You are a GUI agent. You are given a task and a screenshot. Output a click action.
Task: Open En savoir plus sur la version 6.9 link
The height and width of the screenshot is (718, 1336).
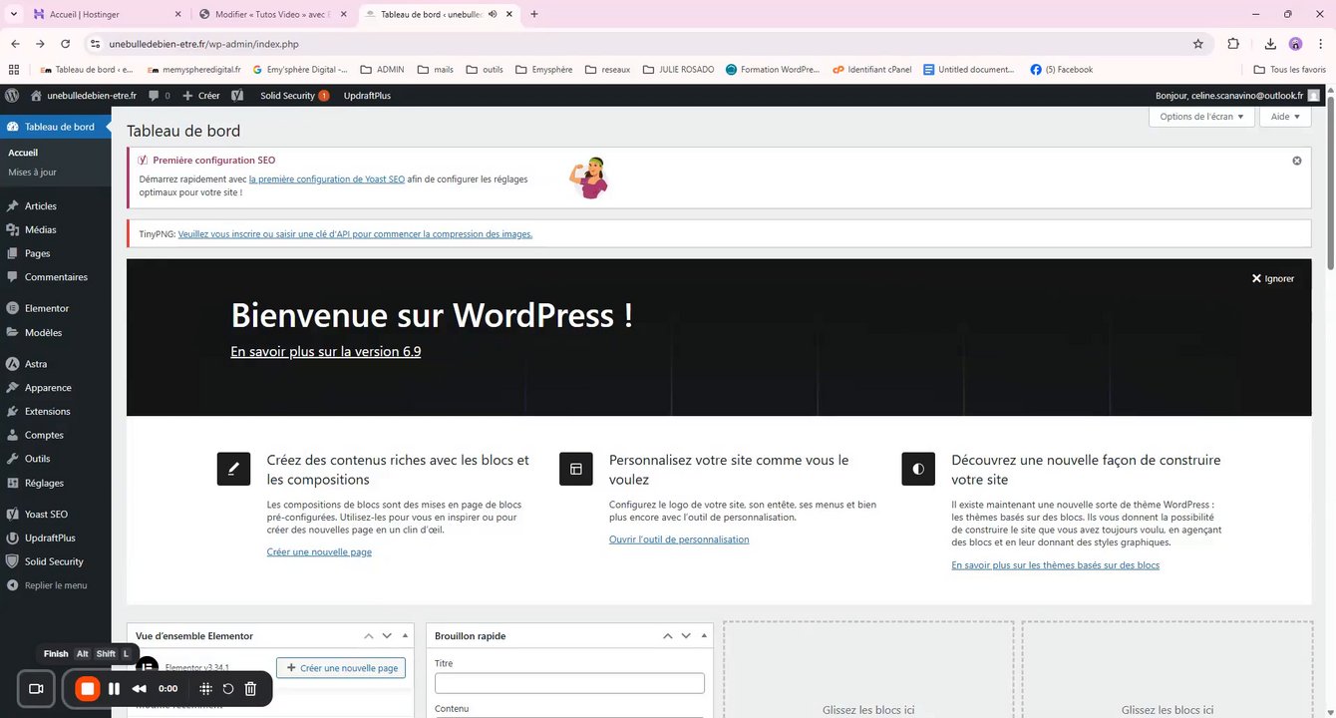pyautogui.click(x=326, y=352)
